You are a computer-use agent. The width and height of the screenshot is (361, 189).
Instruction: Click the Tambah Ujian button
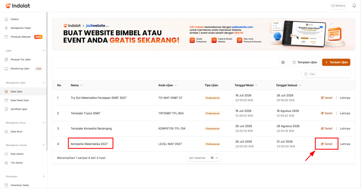click(x=336, y=62)
